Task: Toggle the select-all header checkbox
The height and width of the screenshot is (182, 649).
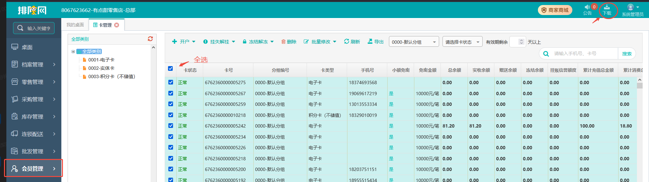Action: pos(170,68)
